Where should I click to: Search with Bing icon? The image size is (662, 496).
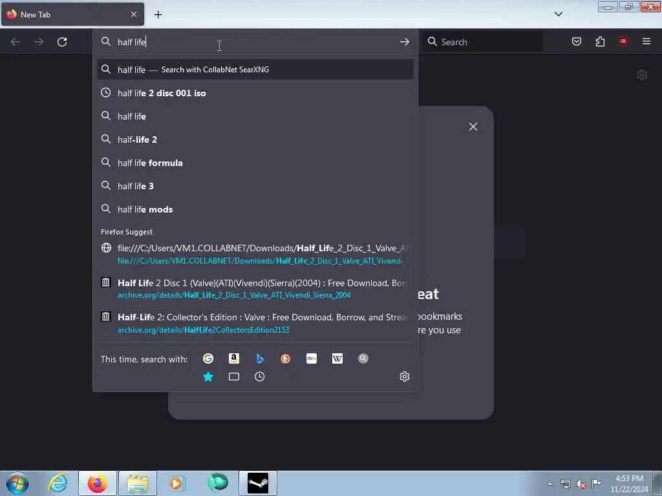[x=260, y=358]
